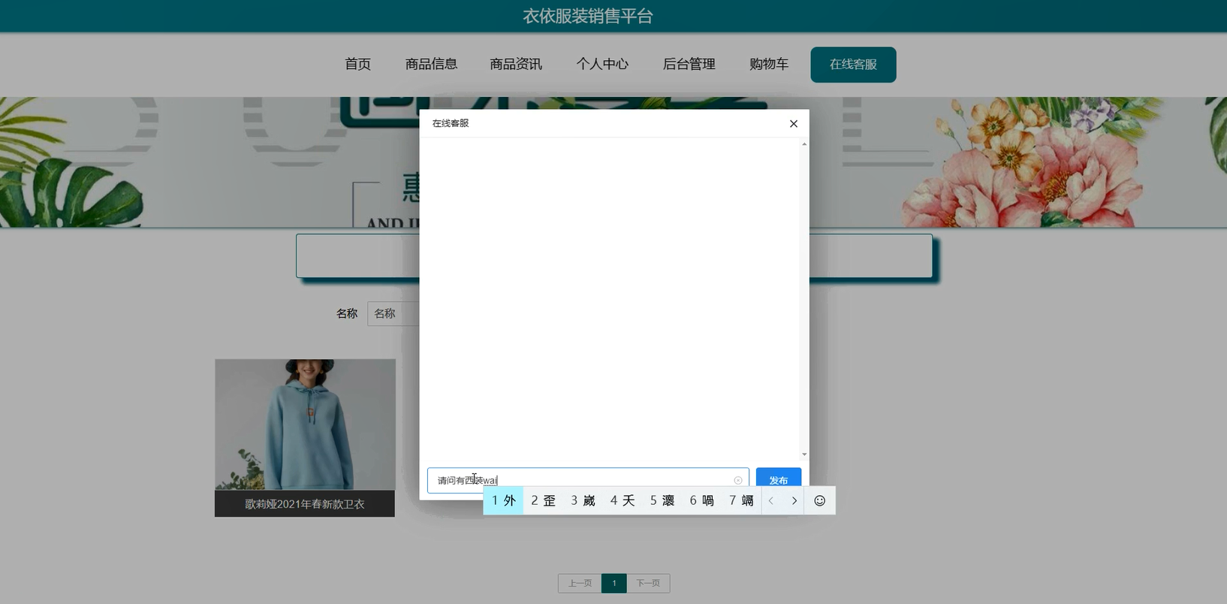The width and height of the screenshot is (1227, 604).
Task: Select IME candidate 2 歪
Action: pyautogui.click(x=543, y=501)
